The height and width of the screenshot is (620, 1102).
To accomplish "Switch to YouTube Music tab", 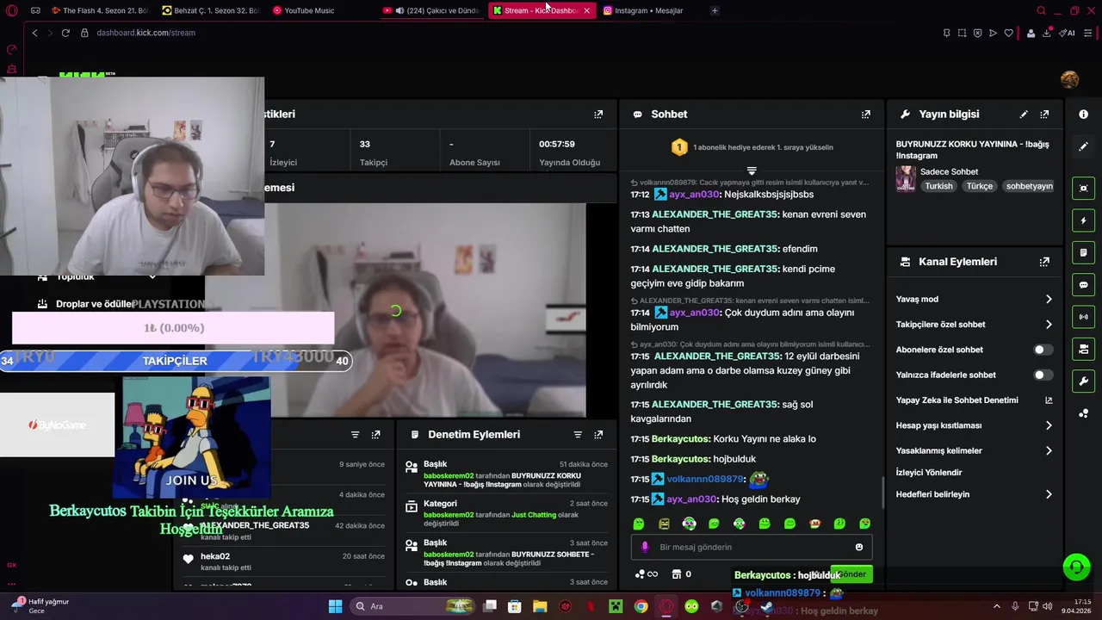I will (x=321, y=10).
